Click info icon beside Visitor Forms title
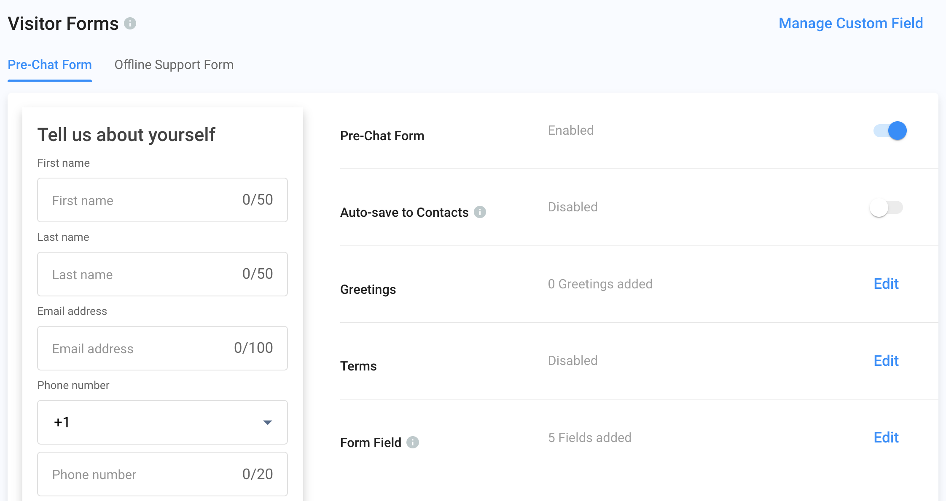Screen dimensions: 946x501 pos(130,23)
